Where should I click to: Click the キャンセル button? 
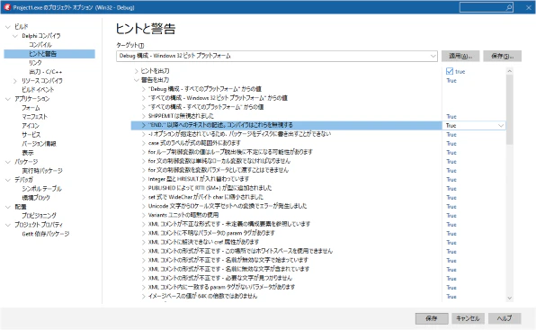pos(468,318)
